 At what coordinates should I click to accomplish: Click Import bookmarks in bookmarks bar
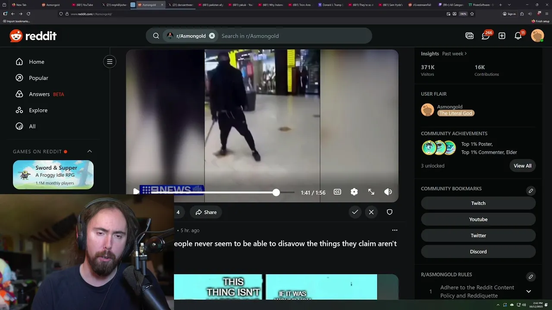(x=16, y=21)
